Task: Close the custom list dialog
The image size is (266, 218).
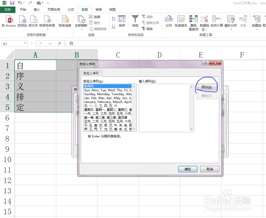Action: coord(215,63)
